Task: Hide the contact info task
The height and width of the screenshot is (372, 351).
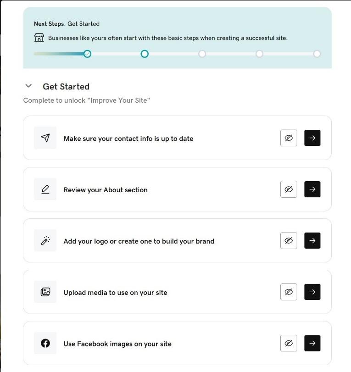Action: coord(289,138)
